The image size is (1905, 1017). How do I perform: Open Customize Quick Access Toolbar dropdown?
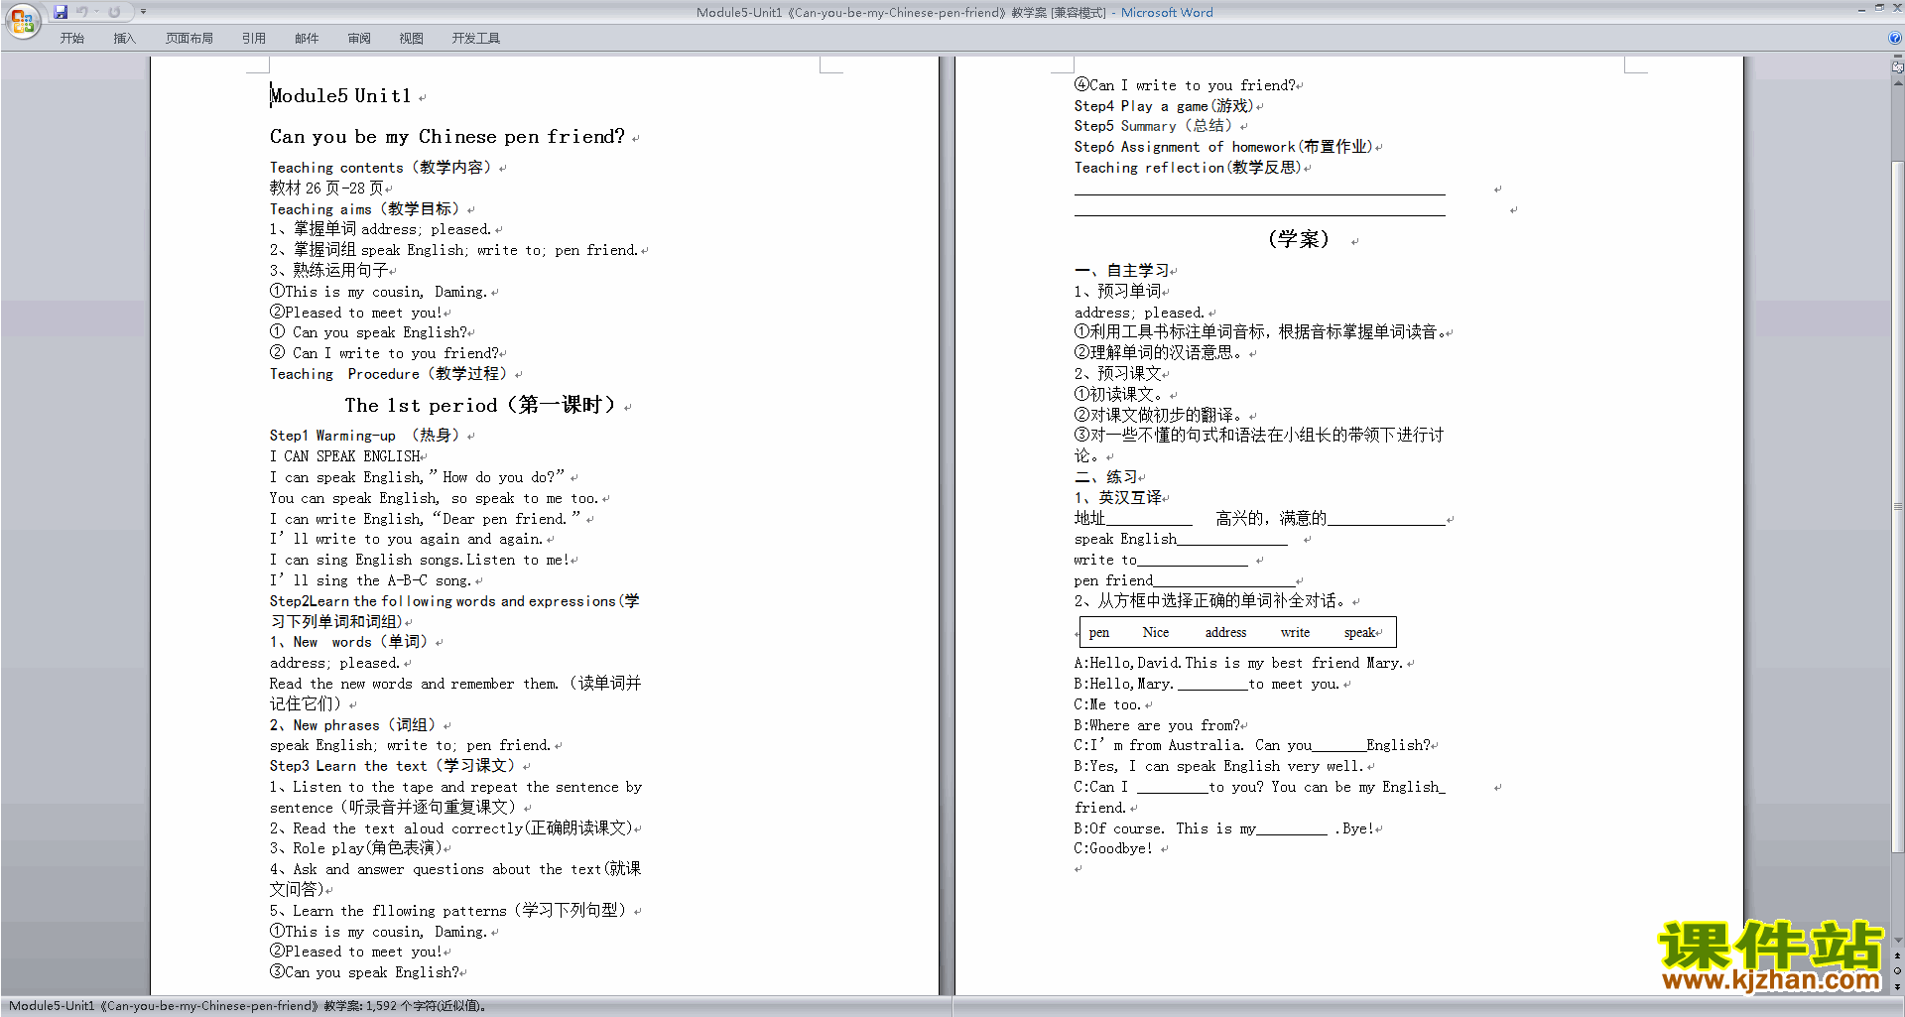point(143,12)
